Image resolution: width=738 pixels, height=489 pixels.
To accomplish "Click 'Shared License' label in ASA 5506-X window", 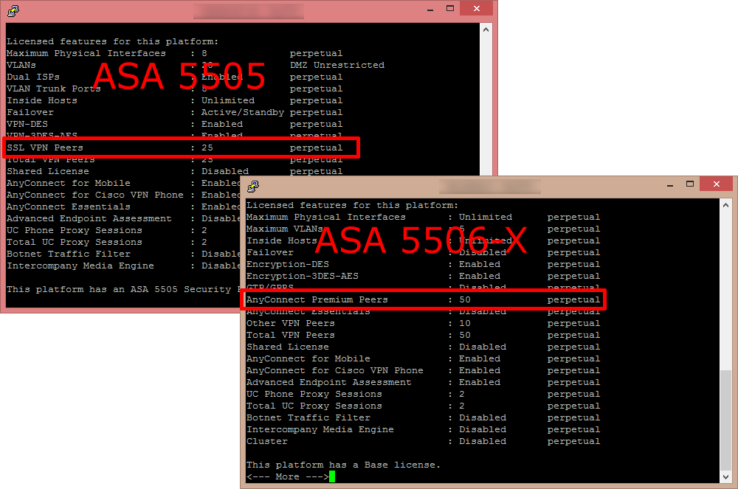I will click(x=288, y=347).
